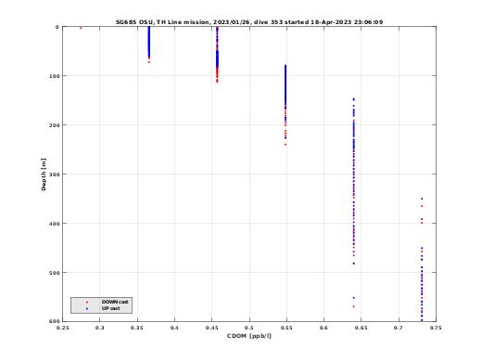Click the 0.75 tick label on x-axis

point(436,328)
